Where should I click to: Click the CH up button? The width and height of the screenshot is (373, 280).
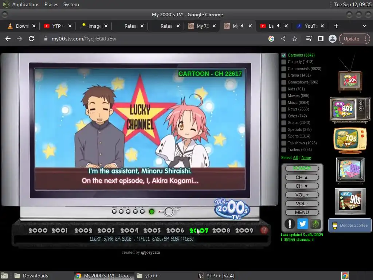[x=302, y=177]
